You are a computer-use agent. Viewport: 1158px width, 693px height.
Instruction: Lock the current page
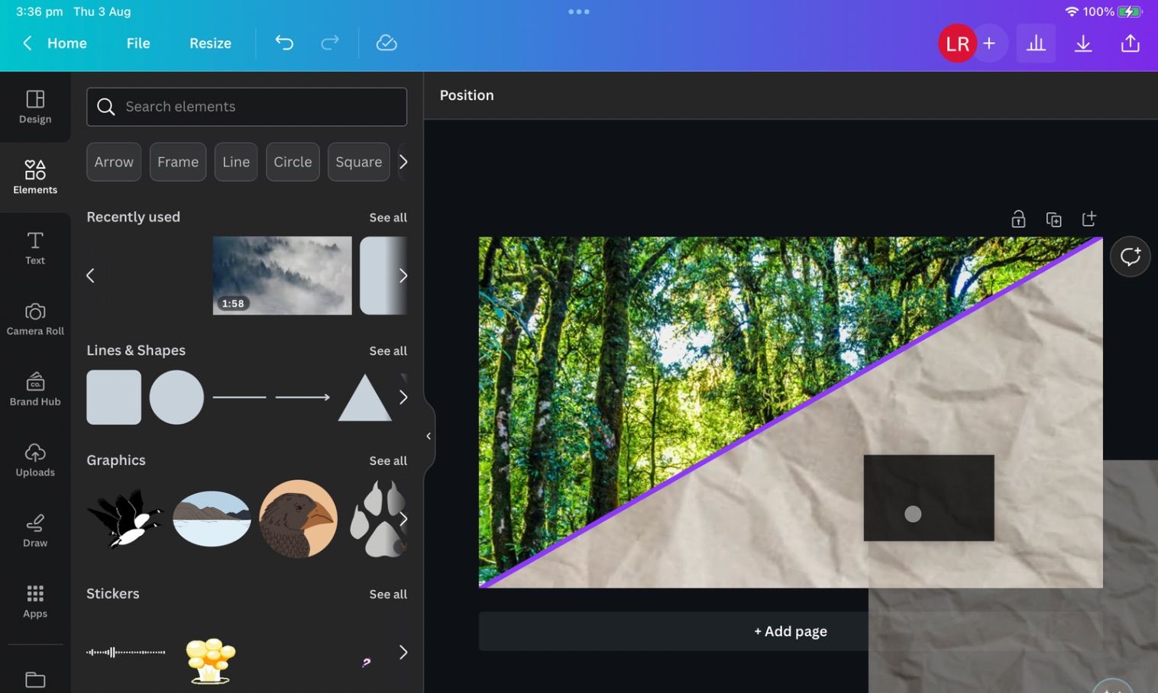coord(1017,218)
